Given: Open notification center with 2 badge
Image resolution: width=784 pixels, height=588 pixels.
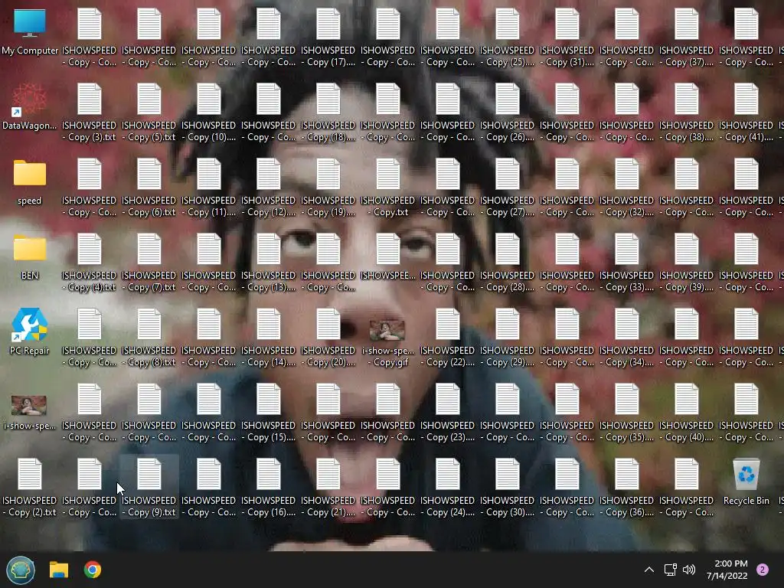Looking at the screenshot, I should coord(762,570).
